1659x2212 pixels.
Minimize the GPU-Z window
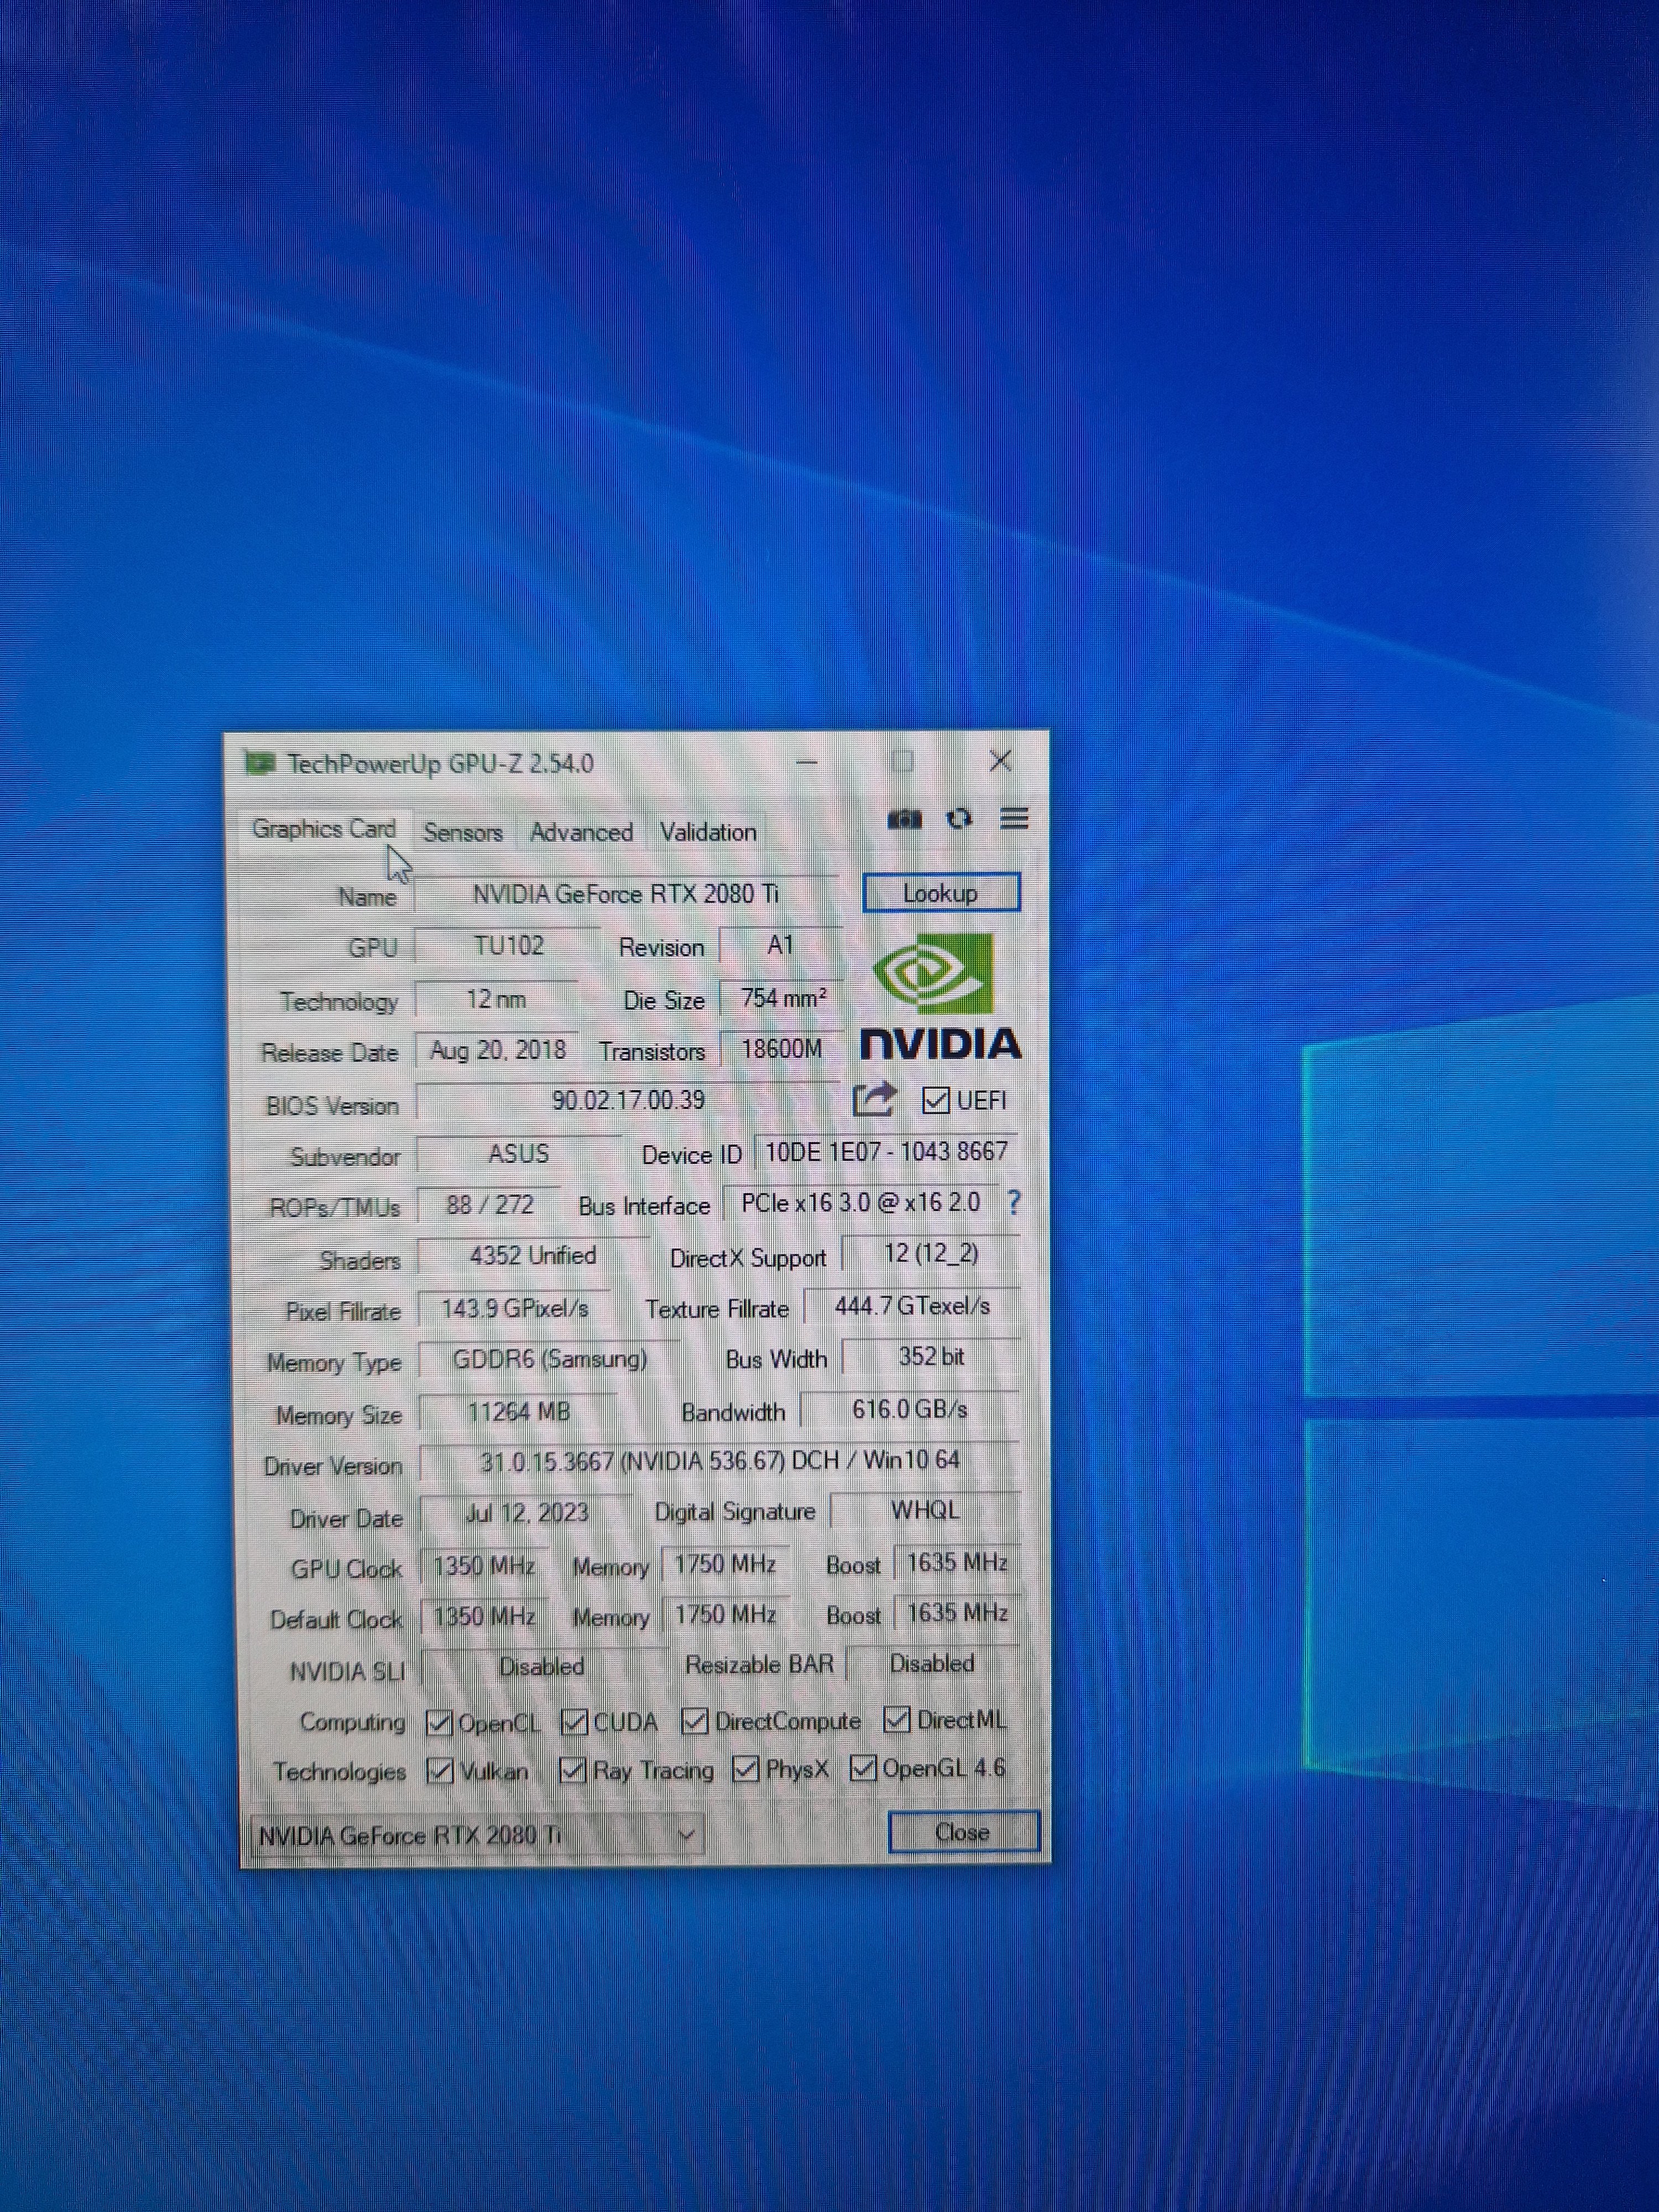click(807, 763)
